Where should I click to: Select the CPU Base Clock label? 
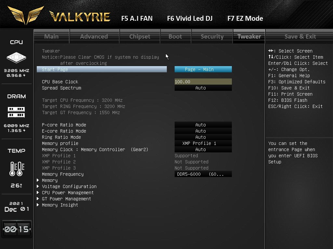coord(60,81)
